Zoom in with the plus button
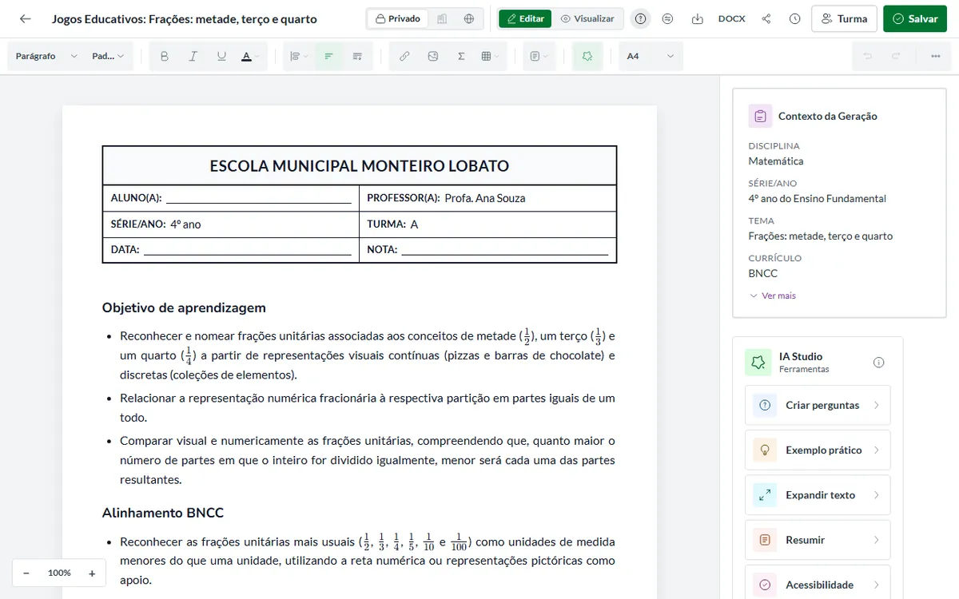959x599 pixels. tap(92, 573)
